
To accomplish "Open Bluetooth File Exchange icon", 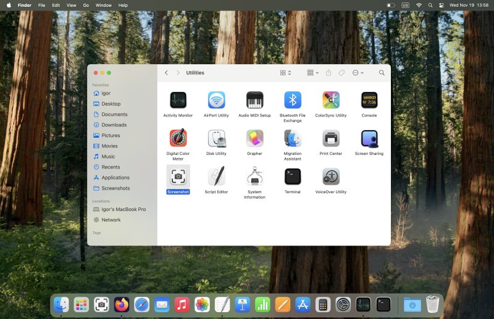I will point(293,100).
